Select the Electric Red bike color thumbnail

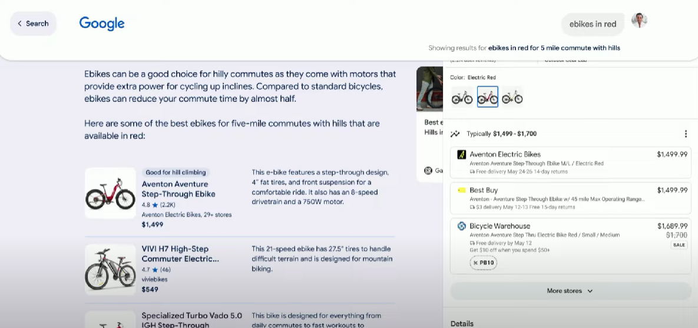tap(488, 97)
